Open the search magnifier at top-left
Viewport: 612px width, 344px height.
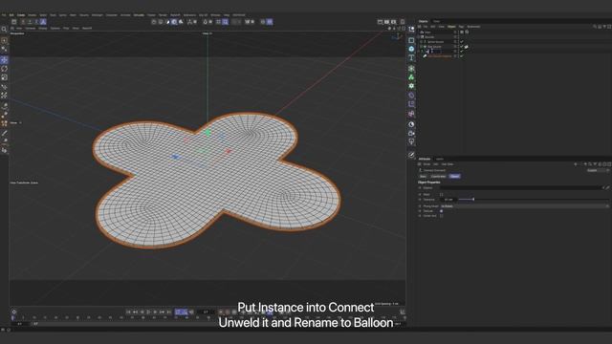coord(4,30)
